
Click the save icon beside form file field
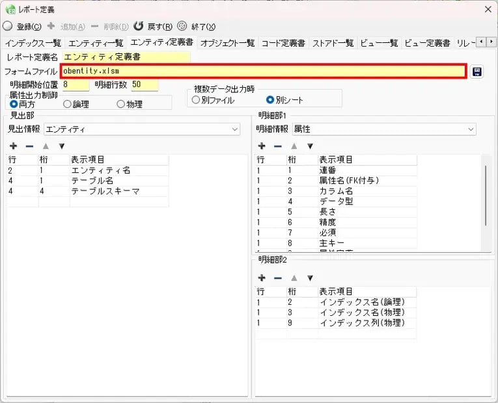point(477,71)
